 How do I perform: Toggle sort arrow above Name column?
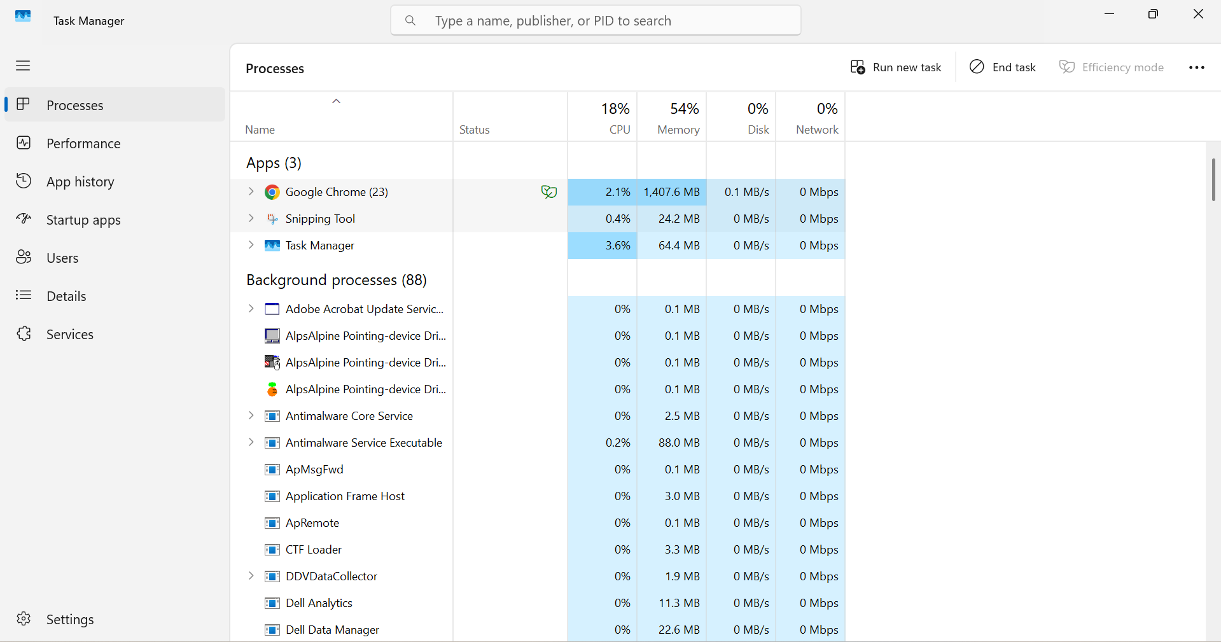337,101
